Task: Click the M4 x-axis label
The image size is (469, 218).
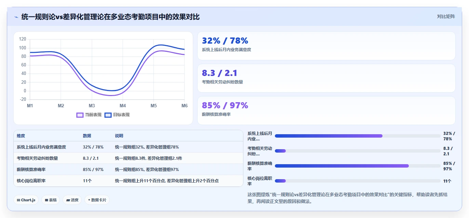Action: tap(123, 106)
